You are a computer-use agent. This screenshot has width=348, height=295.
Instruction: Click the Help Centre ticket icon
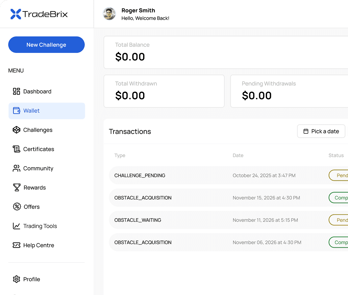16,245
